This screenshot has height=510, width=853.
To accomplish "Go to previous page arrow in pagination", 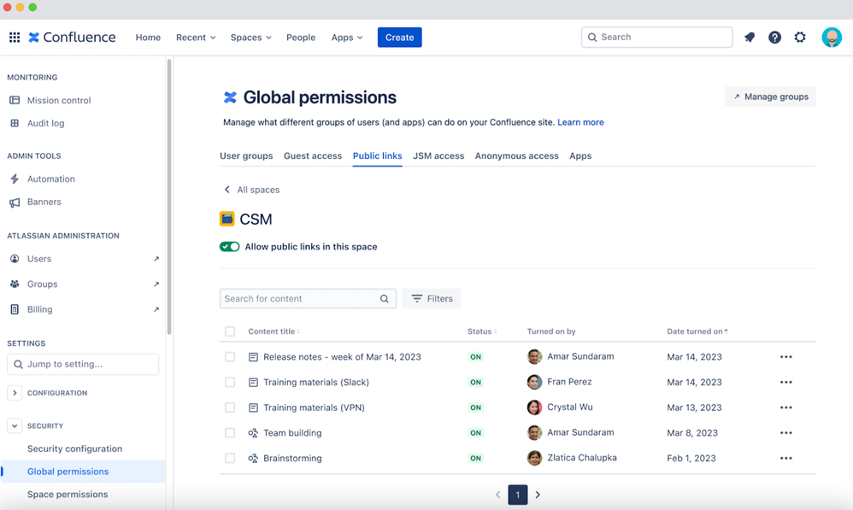I will point(497,495).
